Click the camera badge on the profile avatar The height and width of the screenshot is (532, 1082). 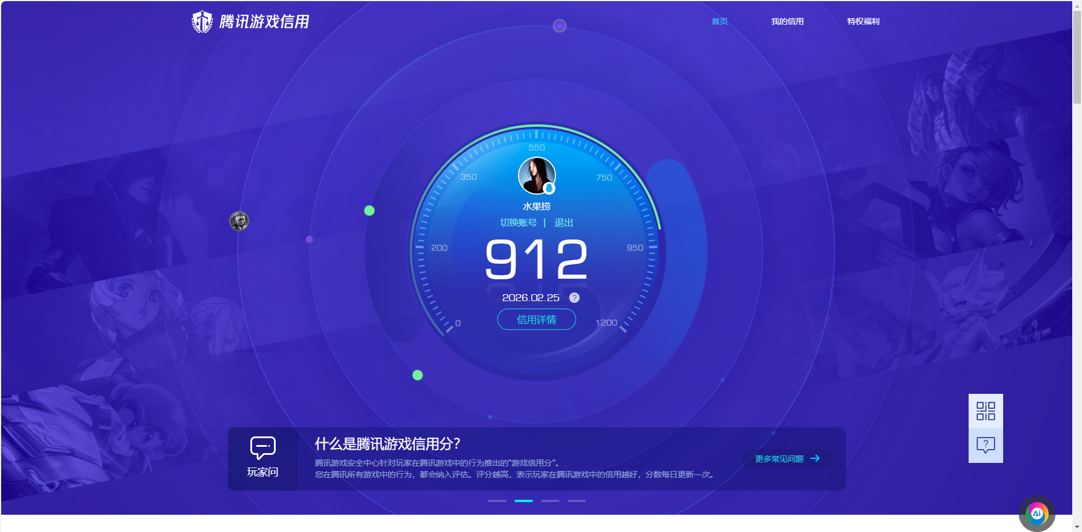[x=550, y=189]
